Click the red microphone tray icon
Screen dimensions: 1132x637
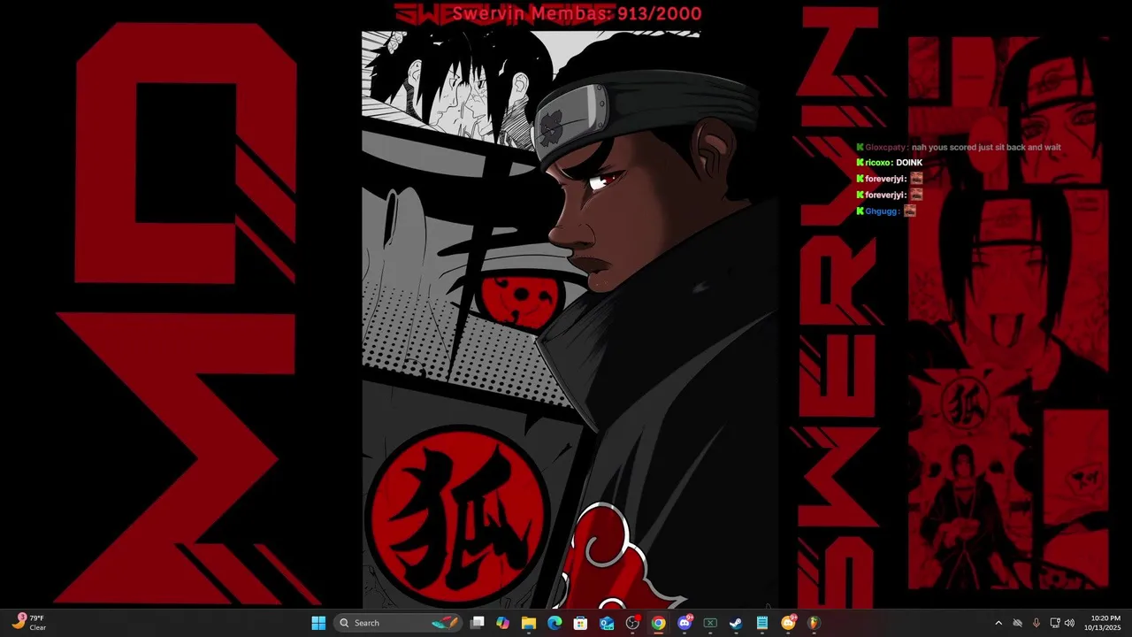coord(1036,623)
